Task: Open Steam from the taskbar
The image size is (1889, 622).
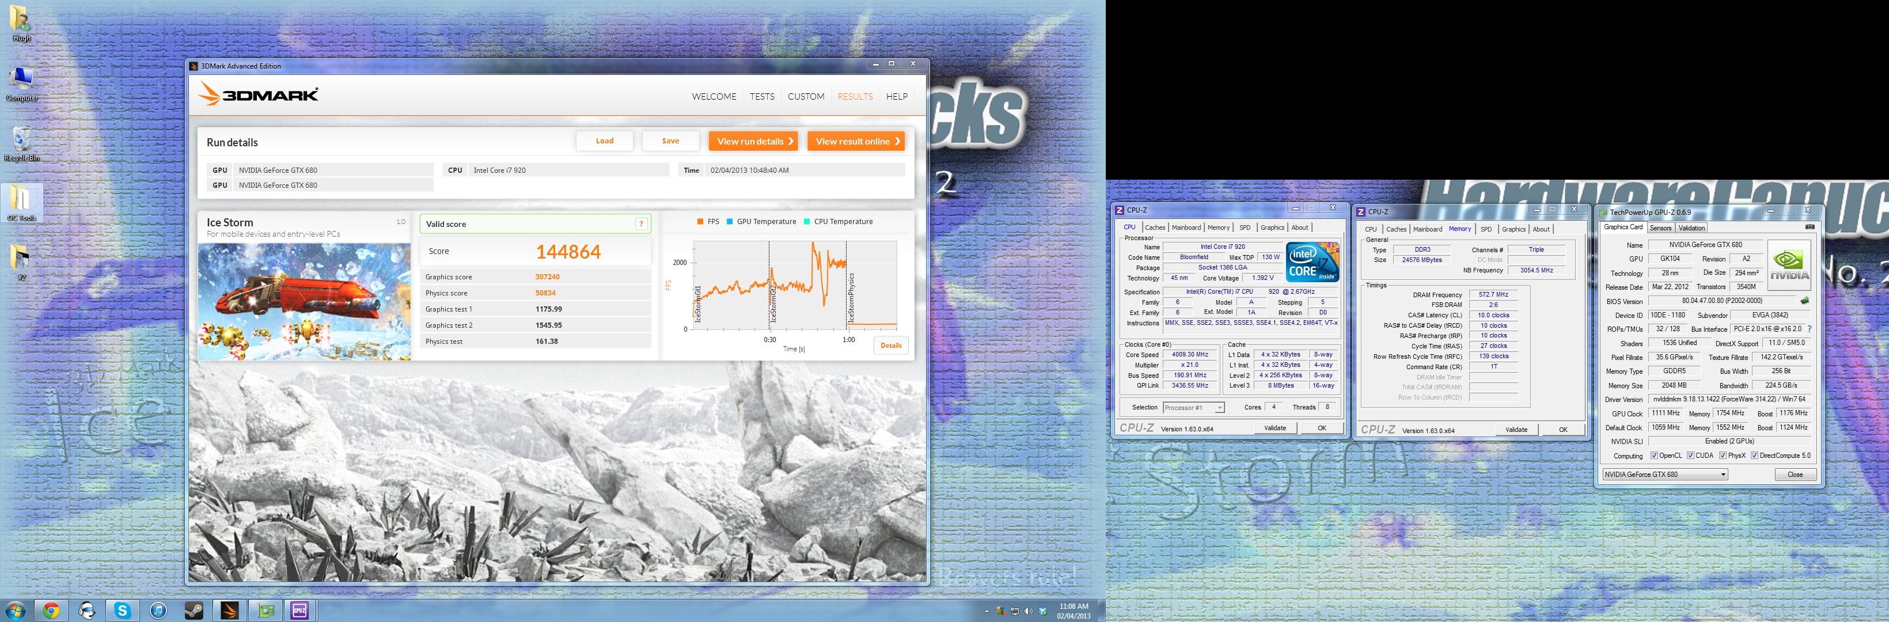Action: coord(194,610)
